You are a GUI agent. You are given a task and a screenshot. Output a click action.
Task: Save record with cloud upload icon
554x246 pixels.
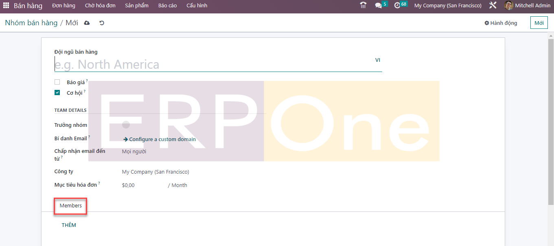87,23
